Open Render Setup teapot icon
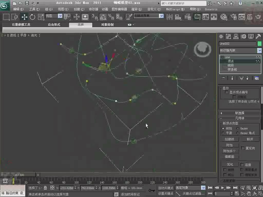The image size is (263, 197). click(x=233, y=17)
